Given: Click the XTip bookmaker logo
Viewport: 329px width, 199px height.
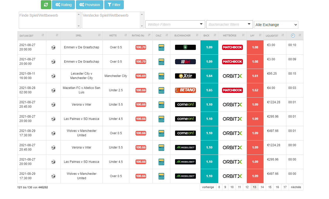Looking at the screenshot, I should click(x=185, y=76).
